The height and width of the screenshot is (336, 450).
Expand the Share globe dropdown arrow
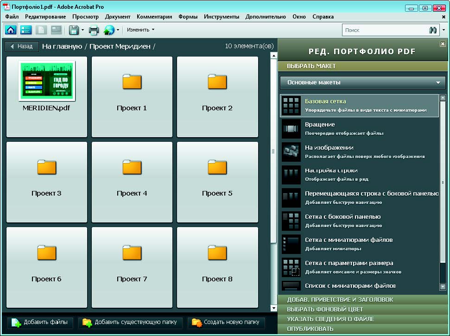[118, 30]
